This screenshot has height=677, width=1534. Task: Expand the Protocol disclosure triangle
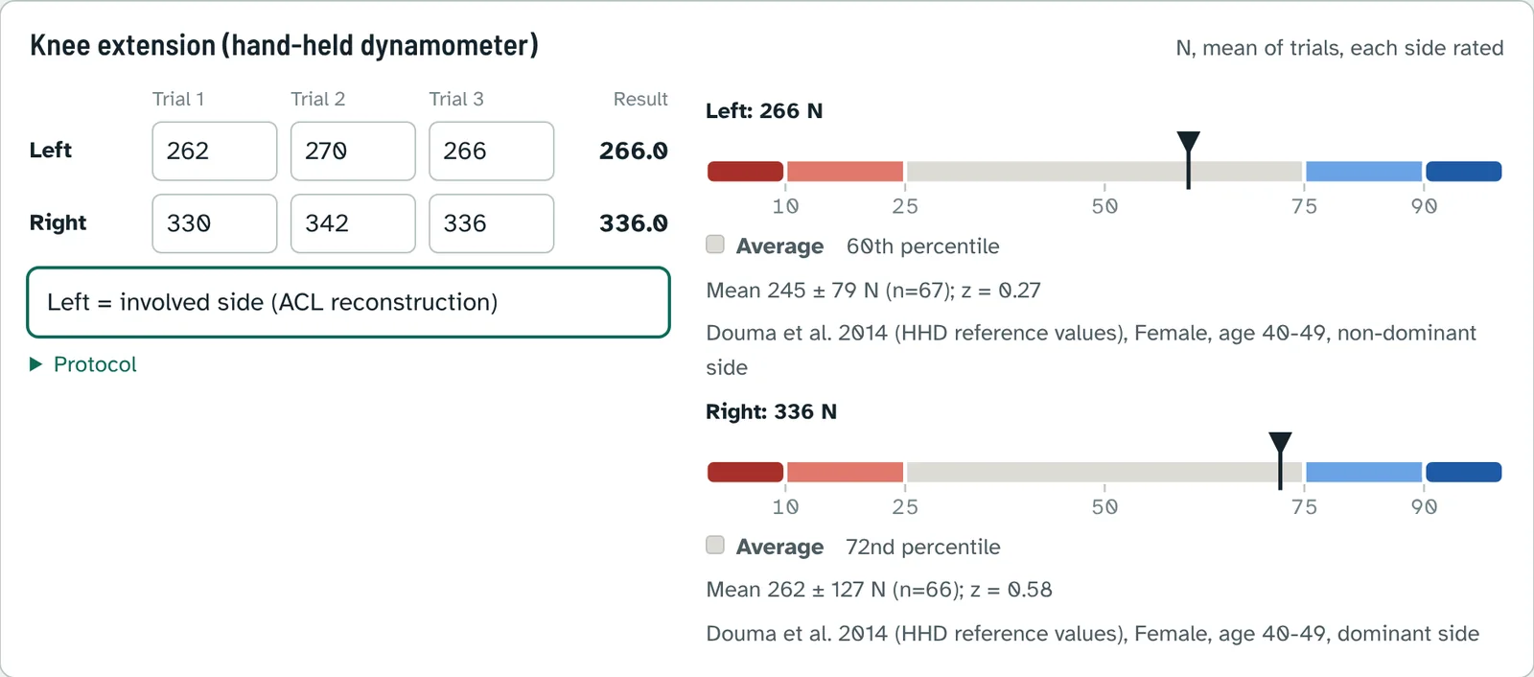[36, 364]
